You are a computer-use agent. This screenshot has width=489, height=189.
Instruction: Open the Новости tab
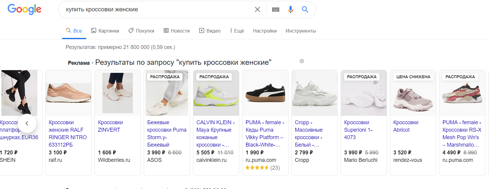pyautogui.click(x=177, y=31)
